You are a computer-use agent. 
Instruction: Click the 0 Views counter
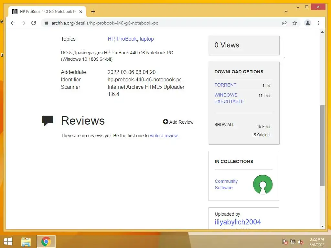click(x=227, y=45)
